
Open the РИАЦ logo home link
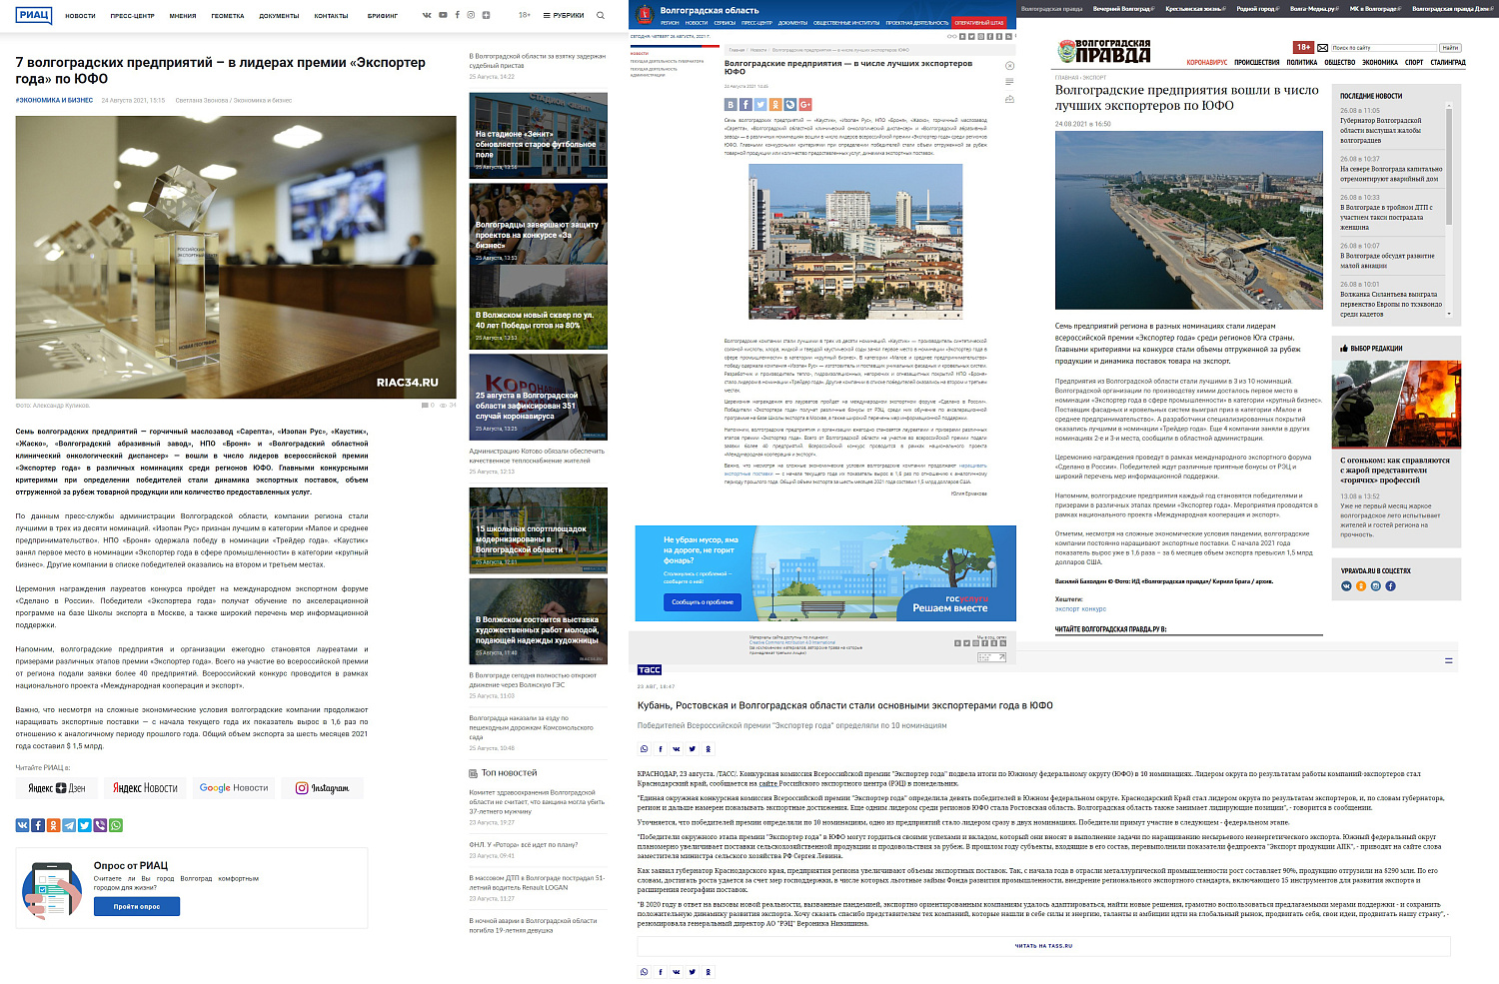click(34, 15)
